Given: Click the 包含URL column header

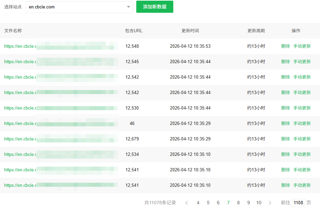Looking at the screenshot, I should pyautogui.click(x=134, y=31).
